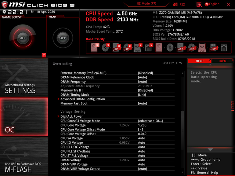Open Extreme Memory Profile [Disabled] value
This screenshot has width=235, height=176.
click(145, 73)
